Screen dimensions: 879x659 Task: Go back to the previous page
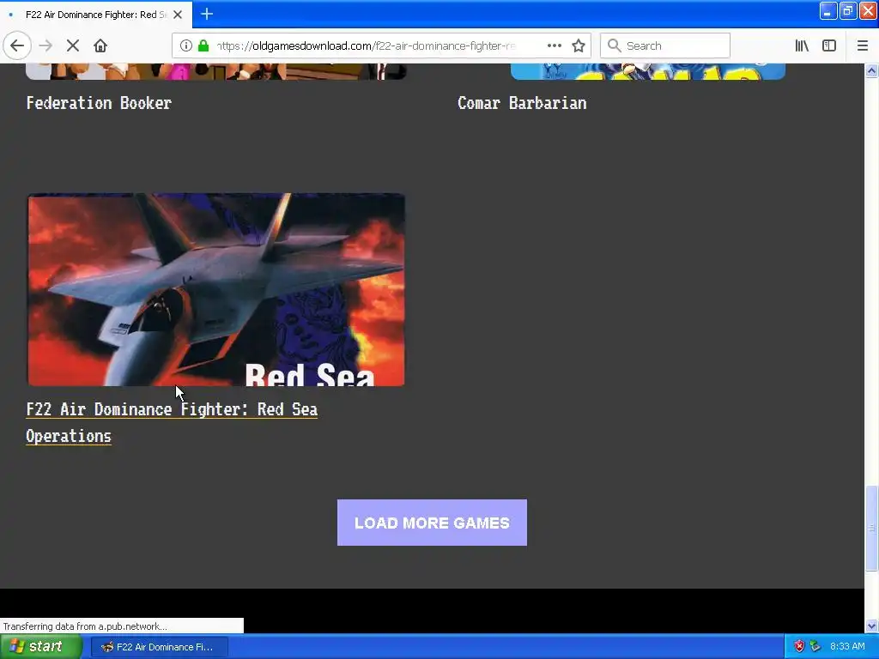[x=17, y=45]
